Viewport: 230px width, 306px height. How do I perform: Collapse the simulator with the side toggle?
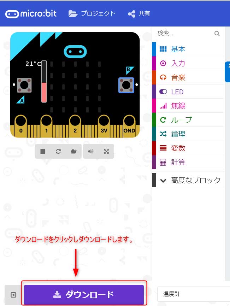[13, 295]
